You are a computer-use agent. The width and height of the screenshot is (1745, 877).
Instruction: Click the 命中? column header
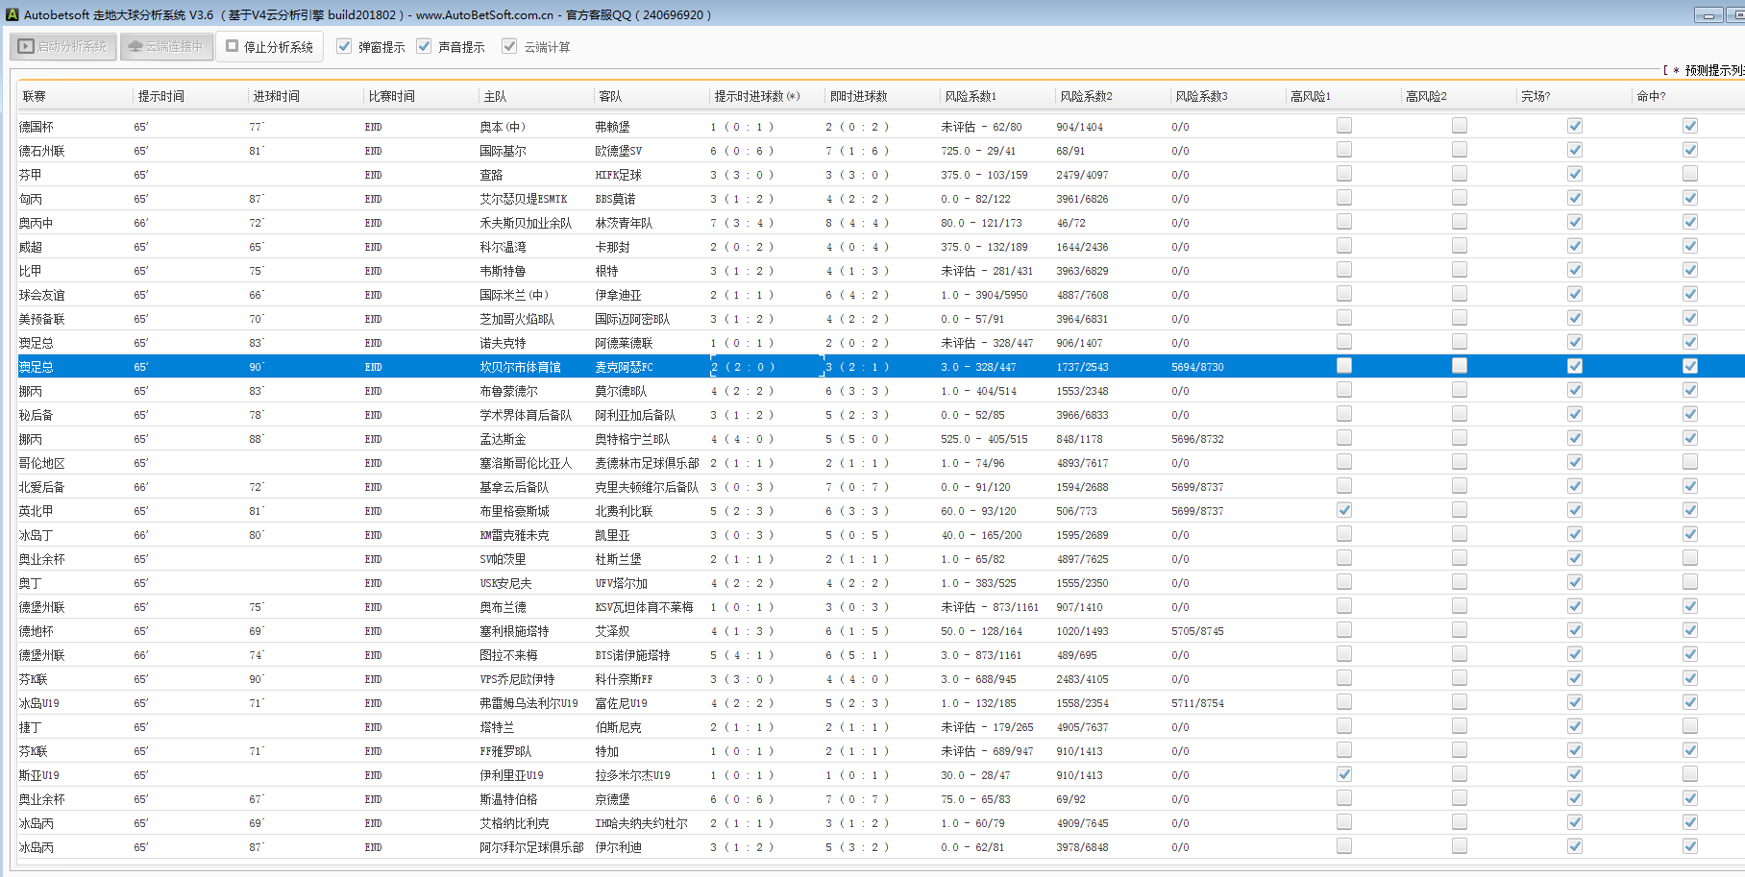coord(1650,96)
